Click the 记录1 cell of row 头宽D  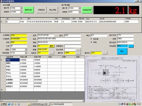pyautogui.click(x=54, y=60)
